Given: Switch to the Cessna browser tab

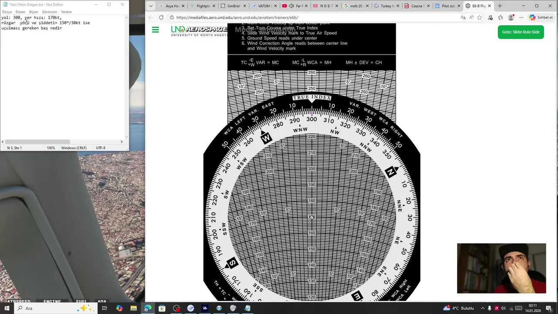Looking at the screenshot, I should pos(417,6).
